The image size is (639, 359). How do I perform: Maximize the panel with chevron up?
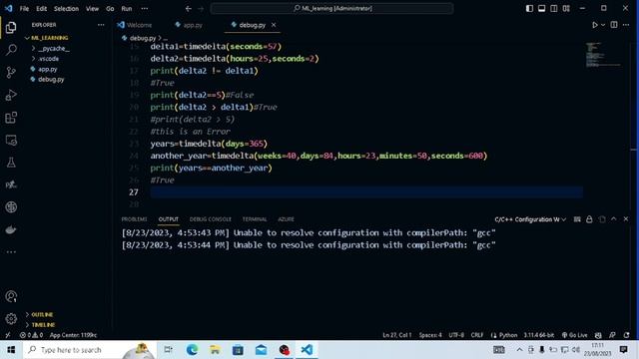(614, 219)
